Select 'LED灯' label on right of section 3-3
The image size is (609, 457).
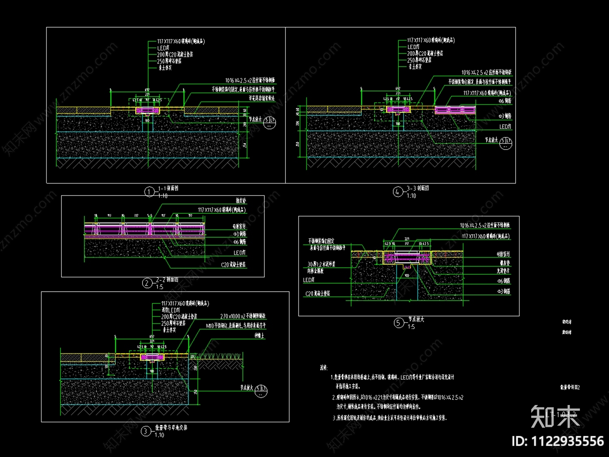click(505, 127)
